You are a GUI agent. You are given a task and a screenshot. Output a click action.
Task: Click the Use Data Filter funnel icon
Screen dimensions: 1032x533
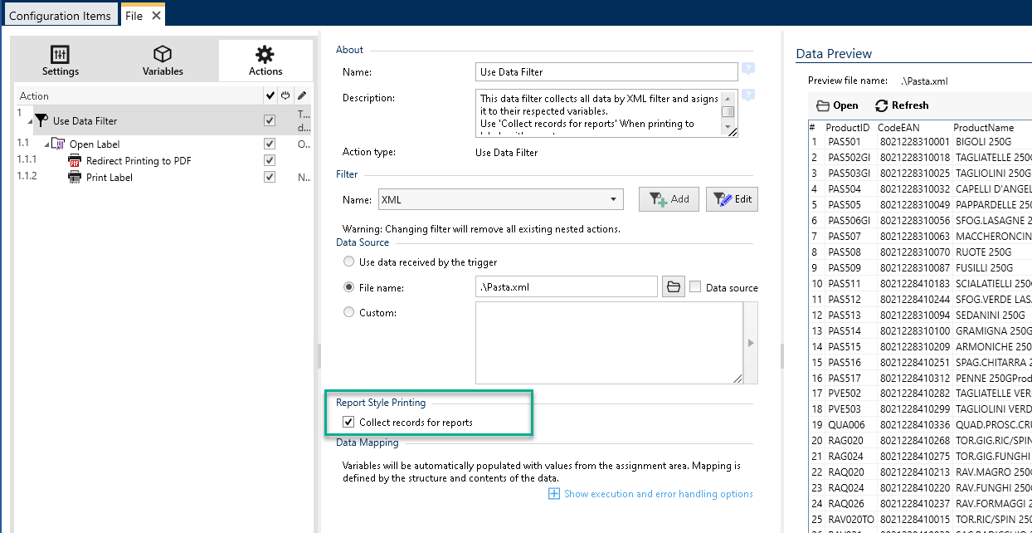tap(41, 120)
